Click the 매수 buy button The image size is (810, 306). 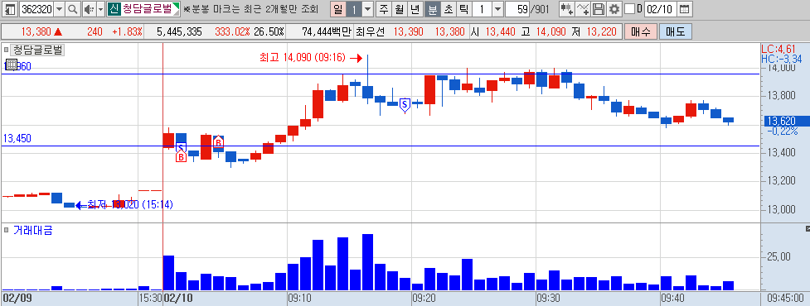pos(640,32)
